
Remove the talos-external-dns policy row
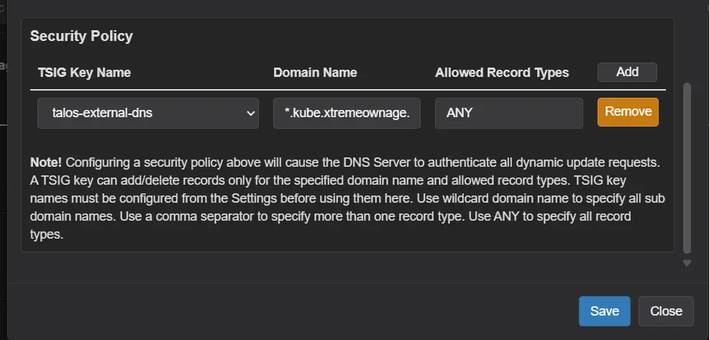pos(628,112)
